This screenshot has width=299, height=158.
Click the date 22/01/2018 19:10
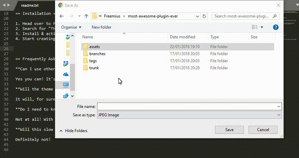tap(185, 47)
